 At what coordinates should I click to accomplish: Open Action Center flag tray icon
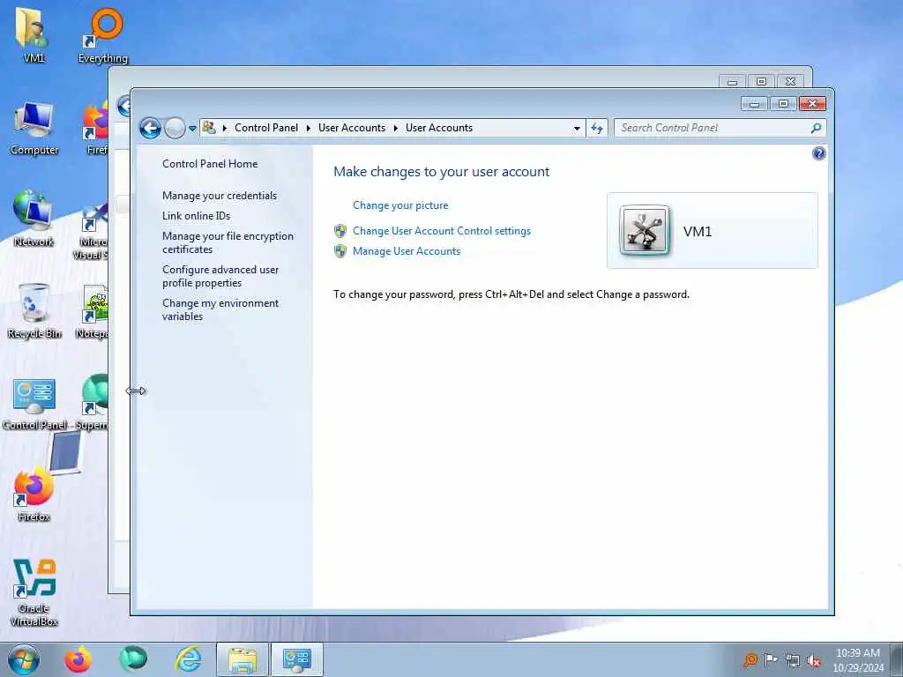771,660
